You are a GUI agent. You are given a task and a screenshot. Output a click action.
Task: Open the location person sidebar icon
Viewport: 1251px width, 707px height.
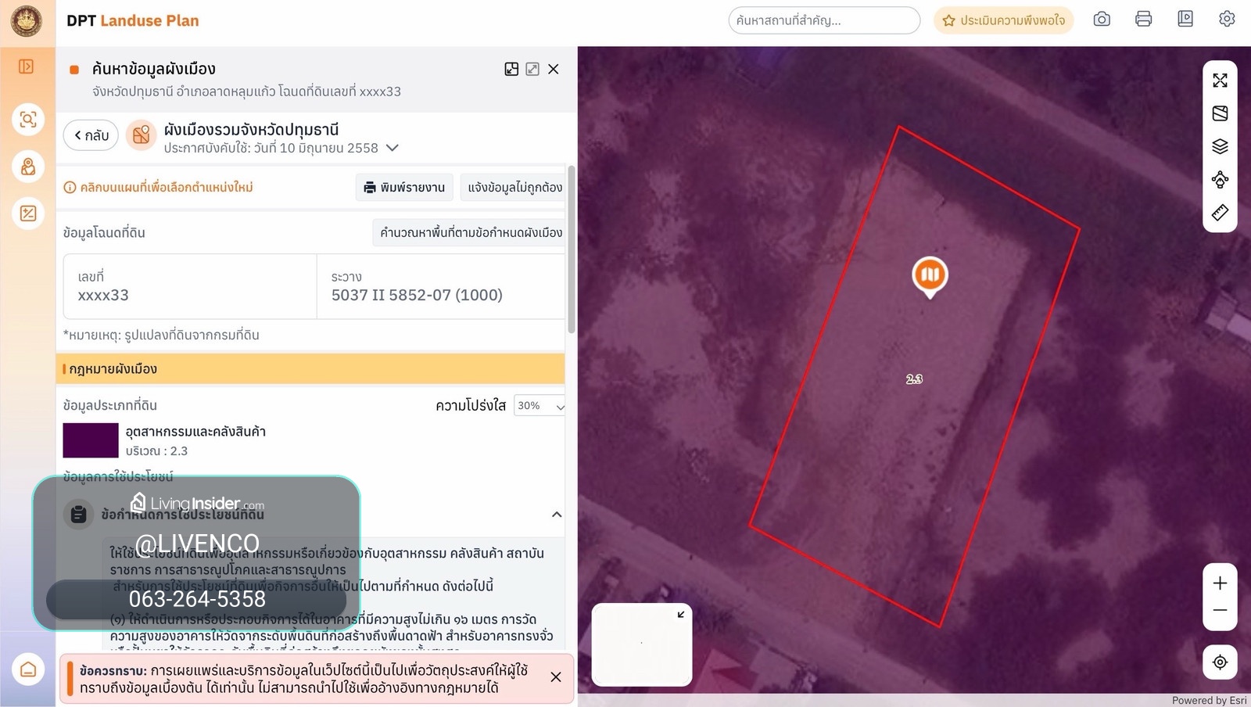(x=28, y=166)
